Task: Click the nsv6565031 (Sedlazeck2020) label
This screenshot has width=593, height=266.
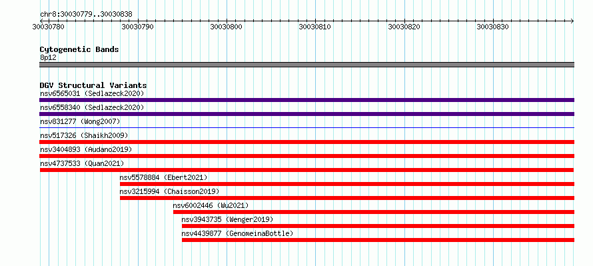Action: point(92,93)
